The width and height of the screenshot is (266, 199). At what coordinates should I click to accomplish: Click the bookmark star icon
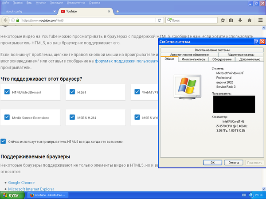[223, 20]
